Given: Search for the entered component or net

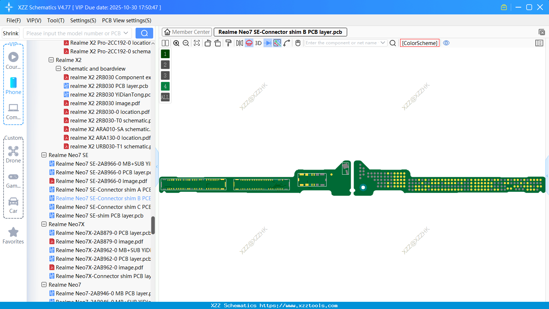Looking at the screenshot, I should click(x=393, y=43).
